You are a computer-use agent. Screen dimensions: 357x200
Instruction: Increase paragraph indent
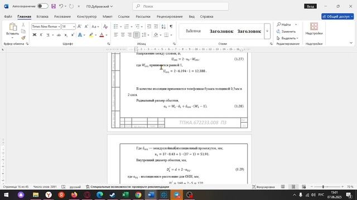point(156,27)
